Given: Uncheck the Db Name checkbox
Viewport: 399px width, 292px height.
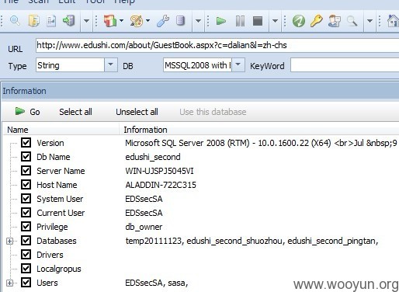Looking at the screenshot, I should click(26, 157).
